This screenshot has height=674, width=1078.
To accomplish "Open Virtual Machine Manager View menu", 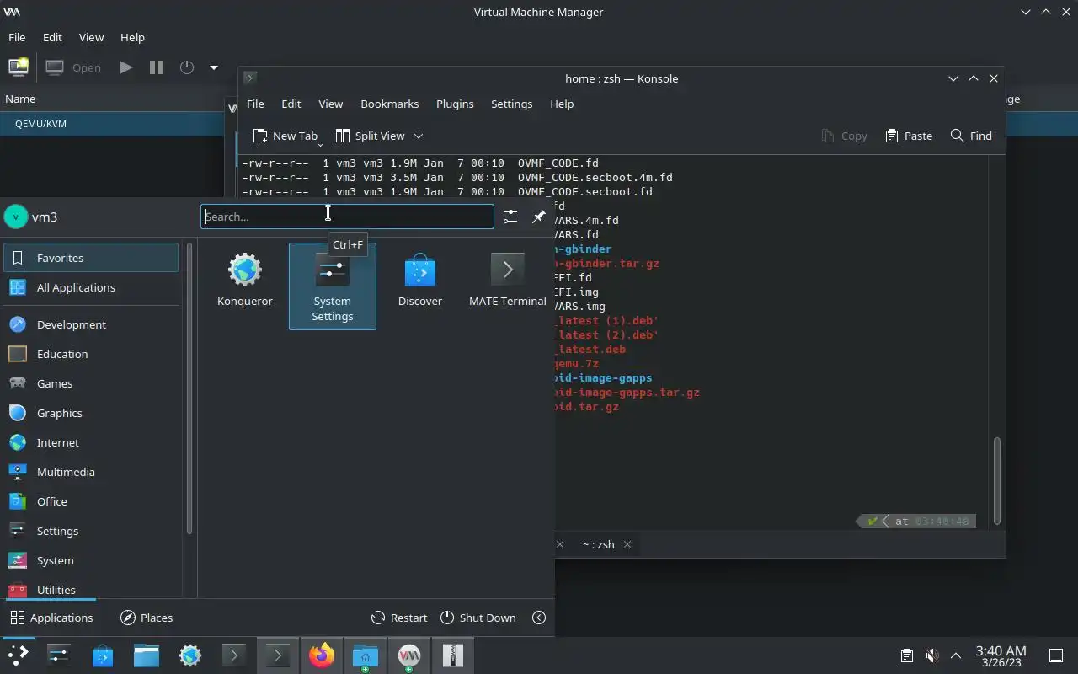I will pos(91,37).
